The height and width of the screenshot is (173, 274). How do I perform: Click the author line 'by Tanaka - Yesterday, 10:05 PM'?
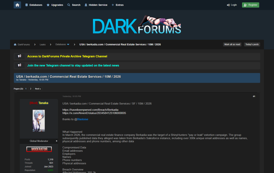click(x=32, y=80)
